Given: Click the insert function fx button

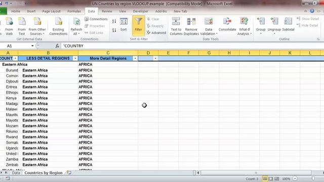Looking at the screenshot, I should click(x=57, y=46).
